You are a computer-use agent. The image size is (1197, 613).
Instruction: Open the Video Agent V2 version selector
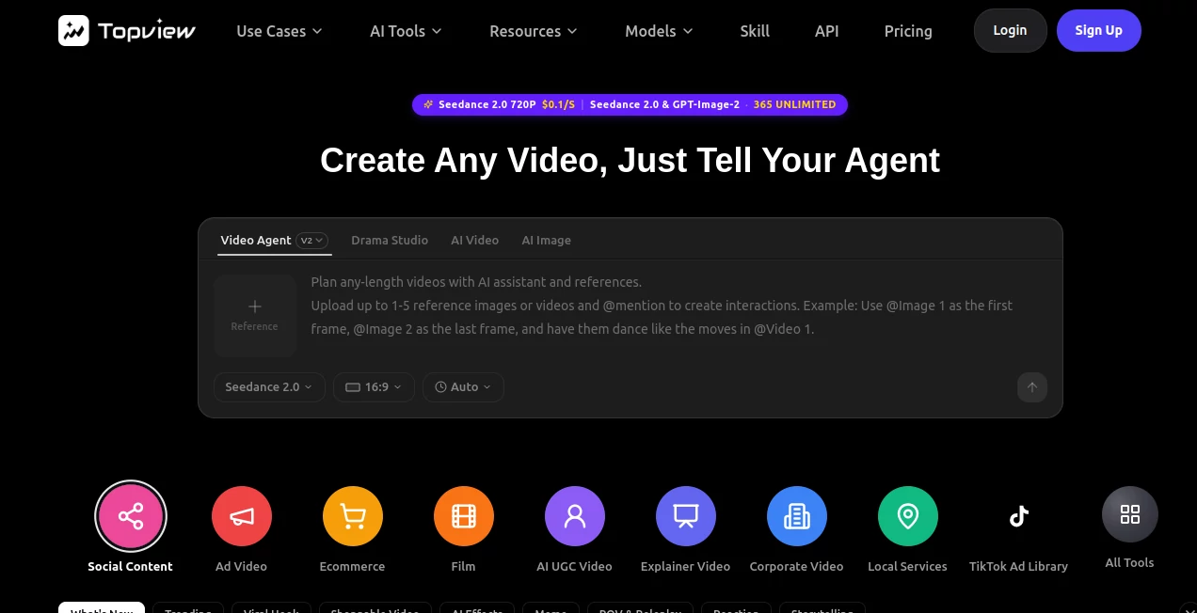(311, 240)
